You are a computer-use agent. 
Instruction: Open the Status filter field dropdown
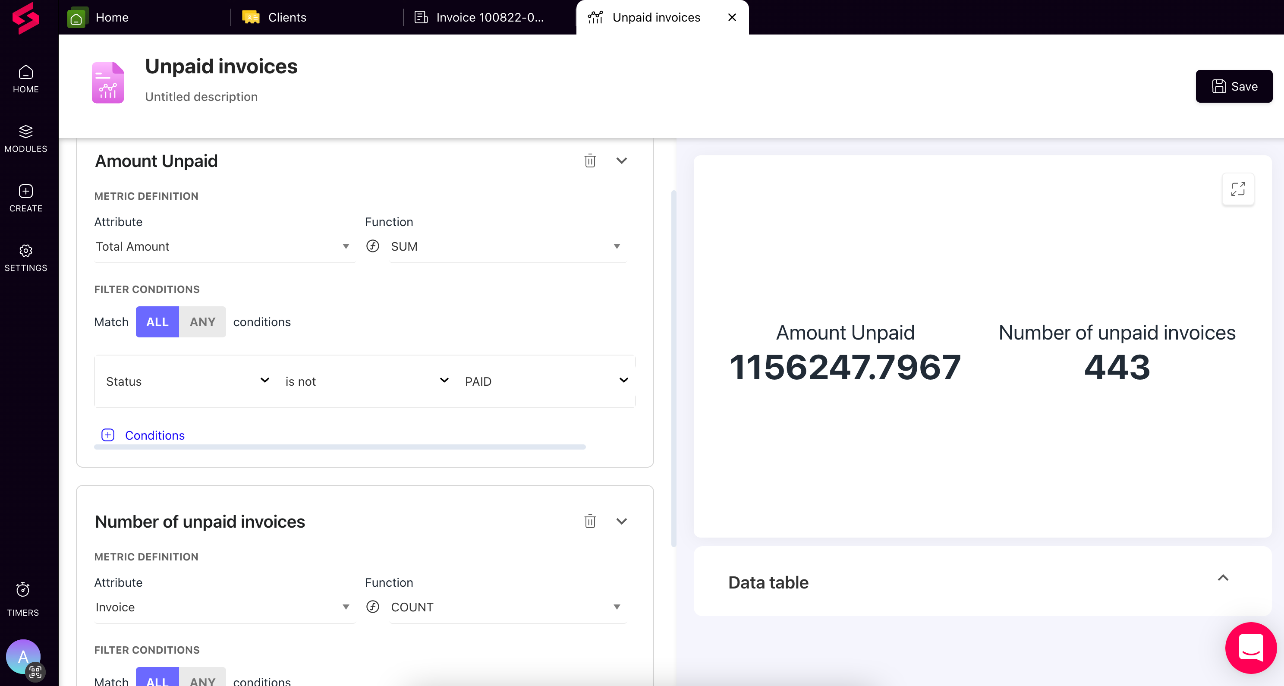[187, 381]
